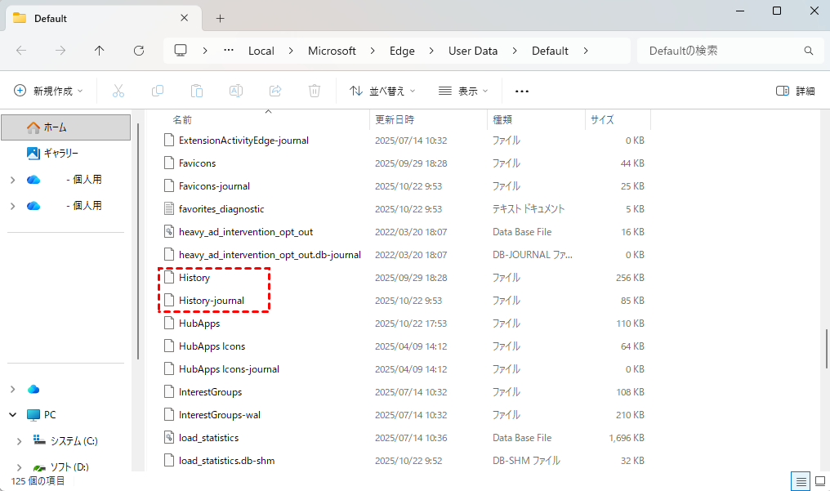Click in the Defaultの検索 search box
This screenshot has width=830, height=491.
pos(719,51)
